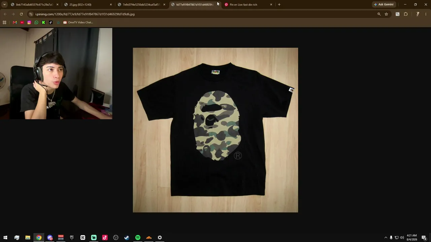Close the 25.jpg (832×1240) tab
Viewport: 431px width, 242px height.
[x=111, y=5]
